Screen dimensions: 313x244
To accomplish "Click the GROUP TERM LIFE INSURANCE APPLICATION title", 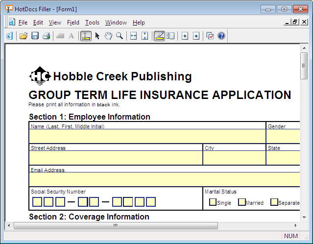I will click(x=160, y=95).
